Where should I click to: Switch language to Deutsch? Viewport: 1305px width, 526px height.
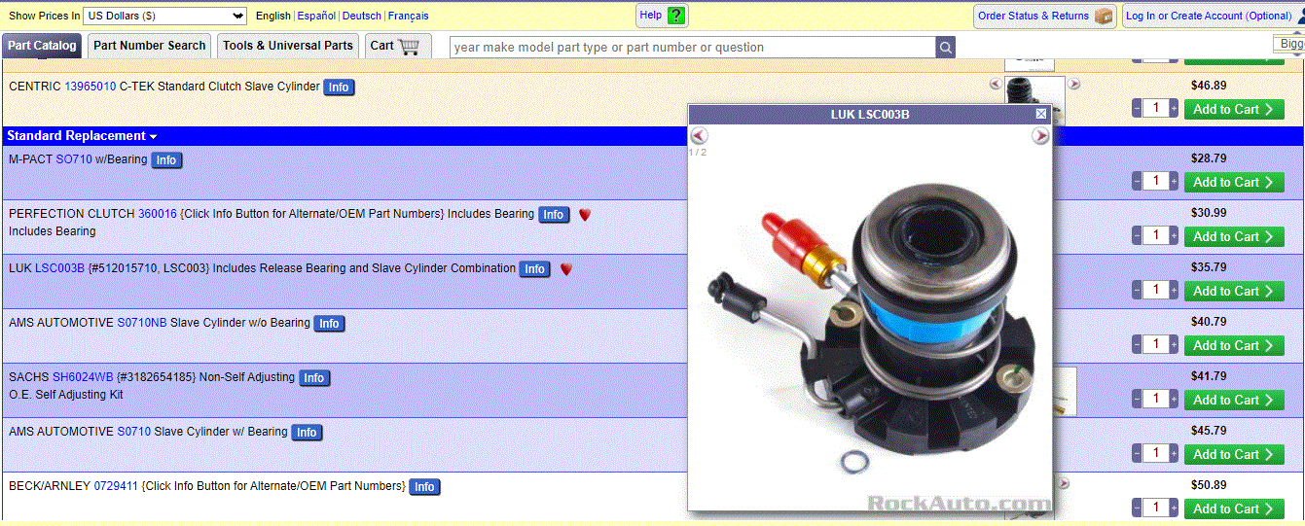(362, 16)
